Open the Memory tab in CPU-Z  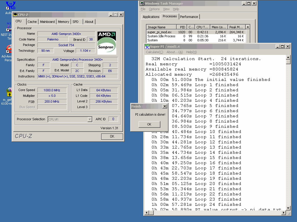point(64,22)
